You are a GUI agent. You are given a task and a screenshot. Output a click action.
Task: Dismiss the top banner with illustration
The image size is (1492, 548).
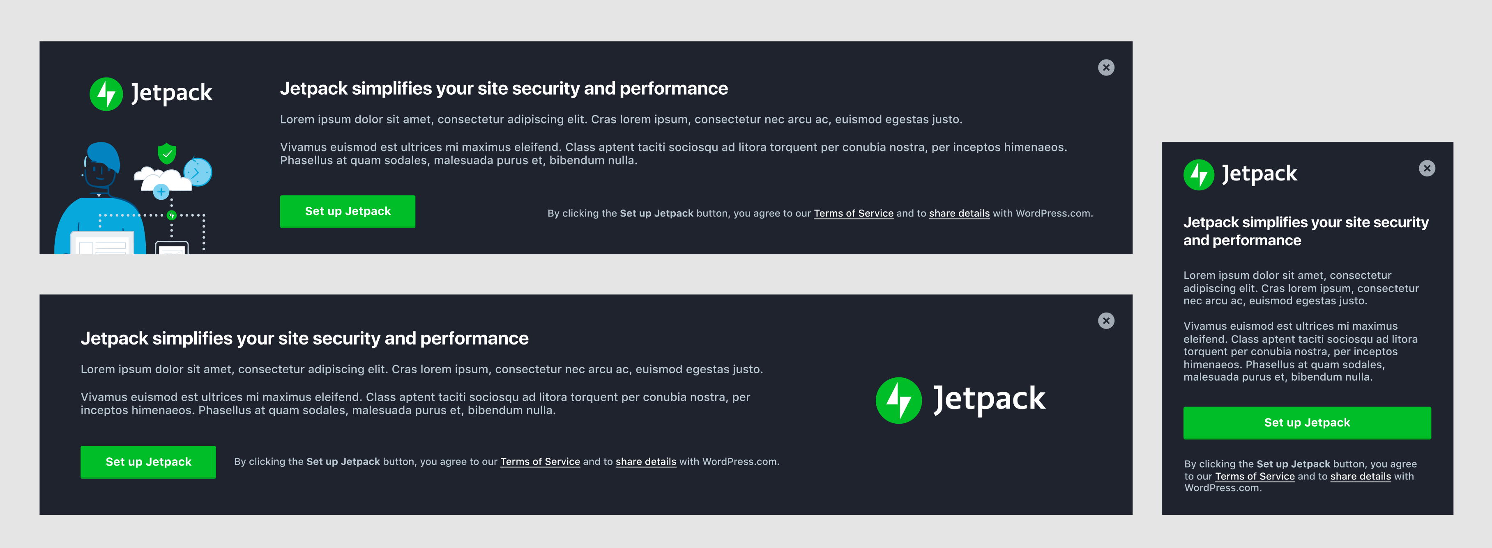[x=1106, y=68]
